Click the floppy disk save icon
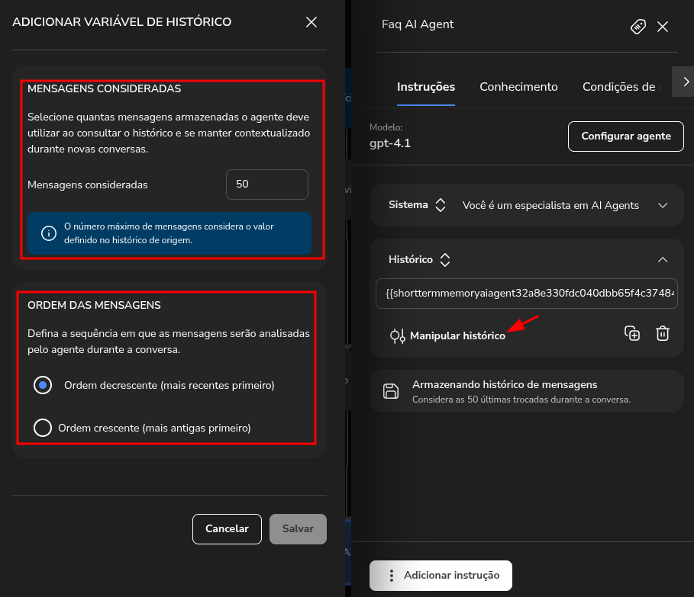Screen dimensions: 694x597 [x=390, y=391]
